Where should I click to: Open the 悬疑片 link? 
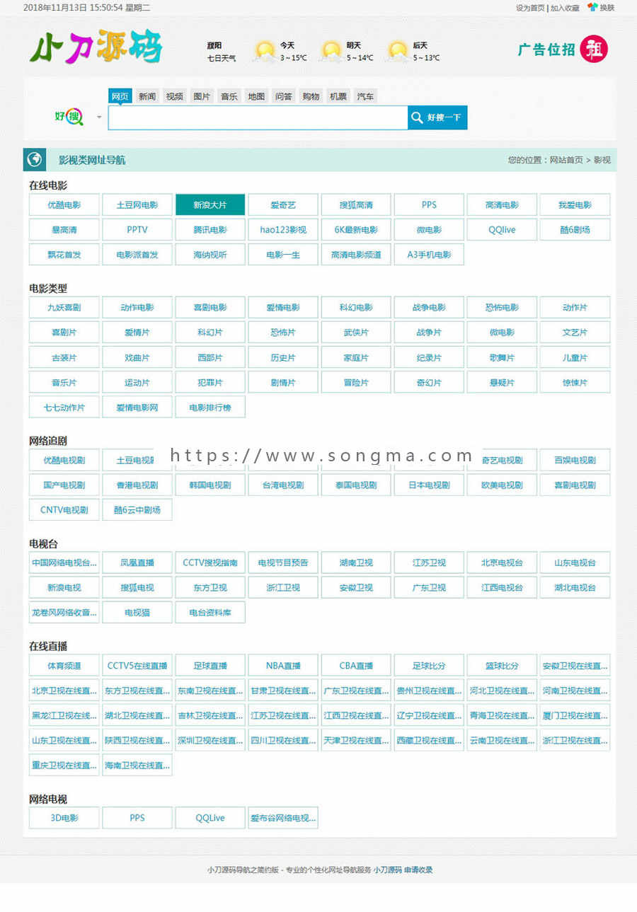click(x=502, y=382)
